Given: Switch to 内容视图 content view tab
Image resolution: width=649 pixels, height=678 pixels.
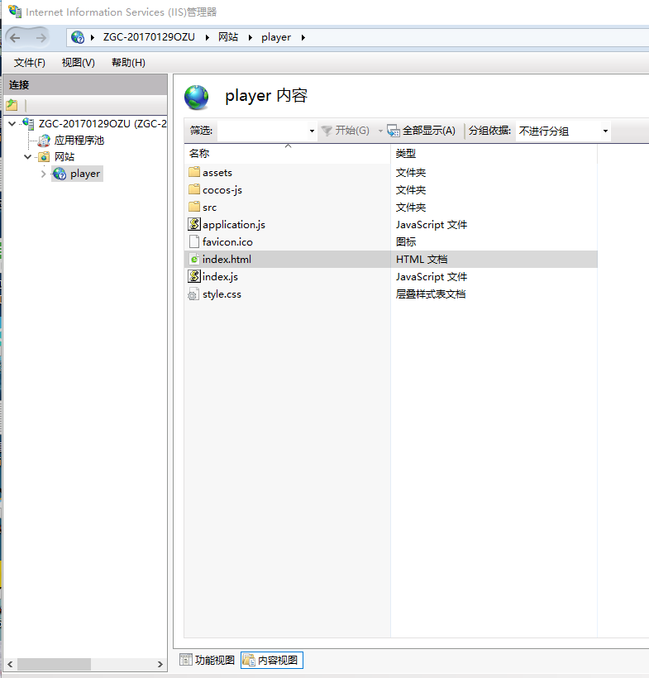Looking at the screenshot, I should 271,661.
